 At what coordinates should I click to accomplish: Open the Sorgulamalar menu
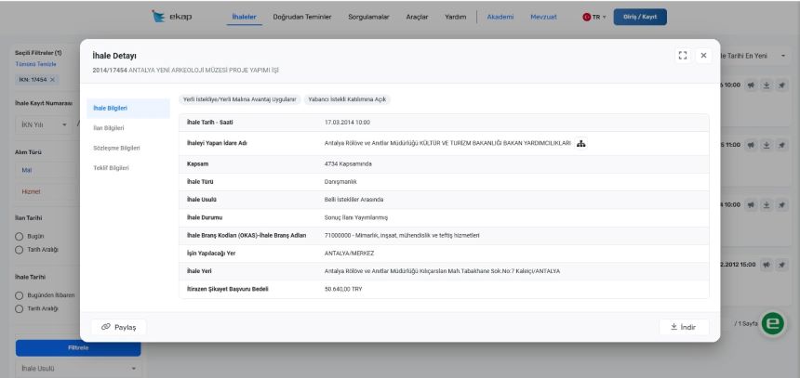(x=368, y=17)
